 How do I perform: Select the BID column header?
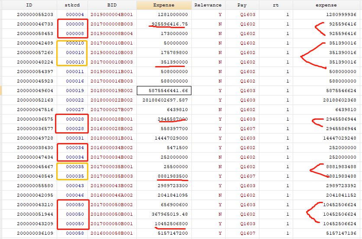coord(112,5)
